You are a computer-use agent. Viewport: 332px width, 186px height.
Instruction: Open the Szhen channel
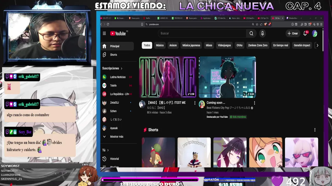click(117, 111)
